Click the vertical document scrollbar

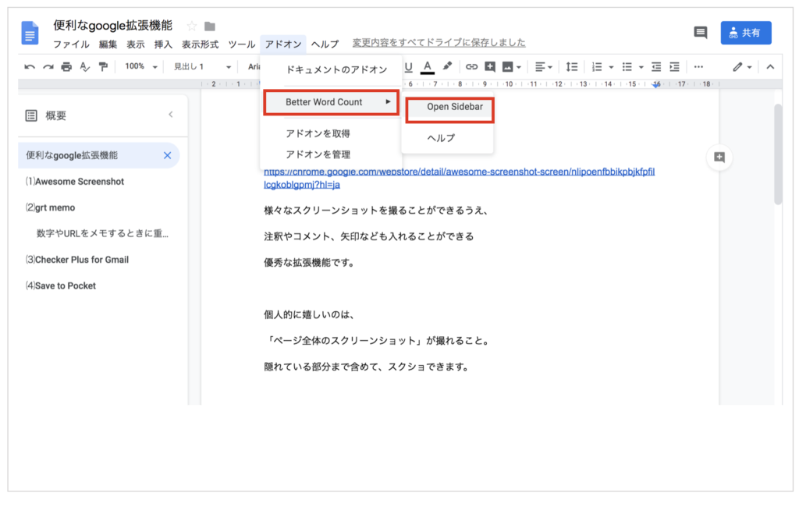point(778,154)
